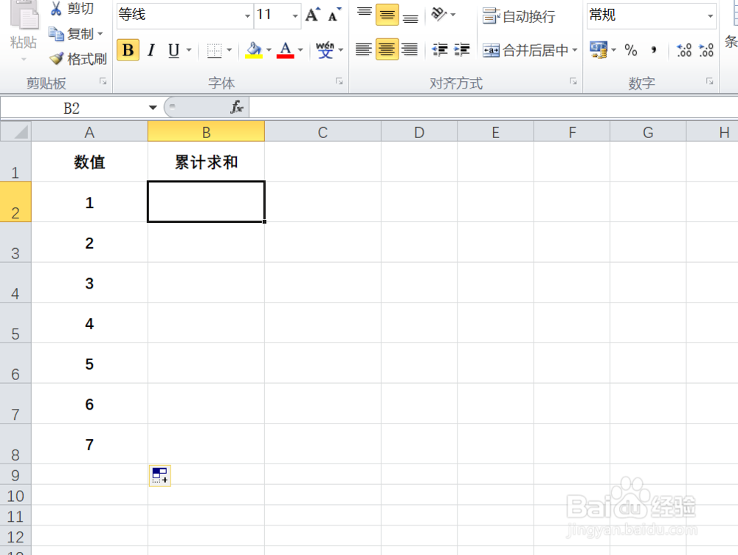Toggle Italic formatting

click(151, 50)
